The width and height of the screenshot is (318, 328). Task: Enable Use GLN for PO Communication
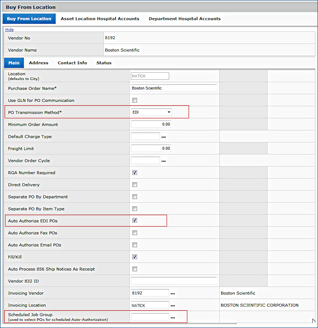point(135,101)
